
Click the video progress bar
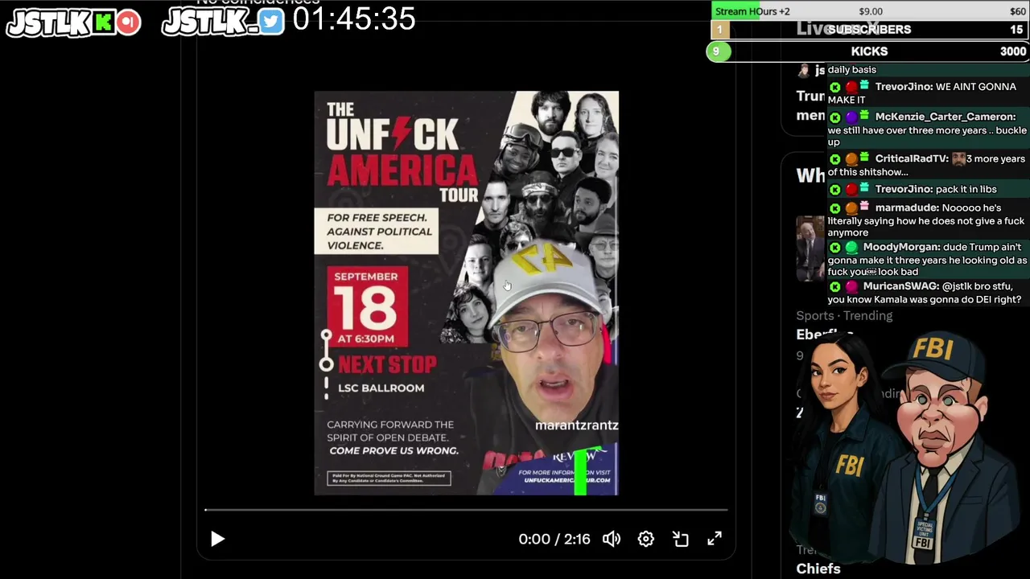[466, 510]
